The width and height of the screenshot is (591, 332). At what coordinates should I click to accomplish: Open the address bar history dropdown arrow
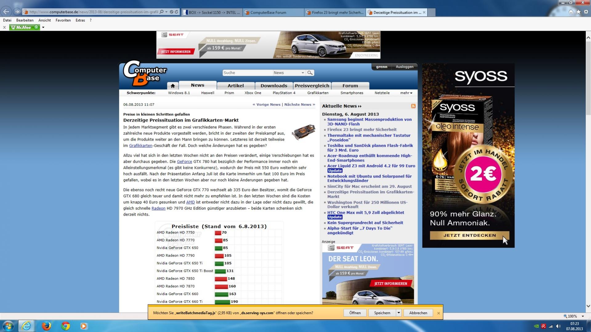point(166,12)
